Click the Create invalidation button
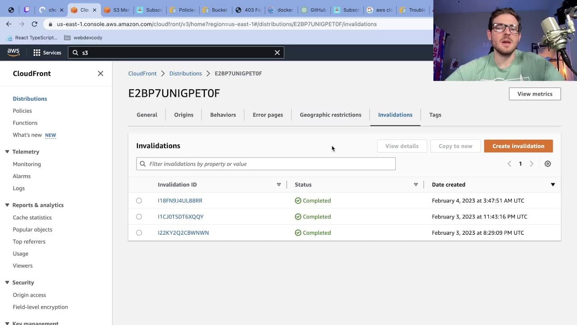This screenshot has height=325, width=577. 518,146
